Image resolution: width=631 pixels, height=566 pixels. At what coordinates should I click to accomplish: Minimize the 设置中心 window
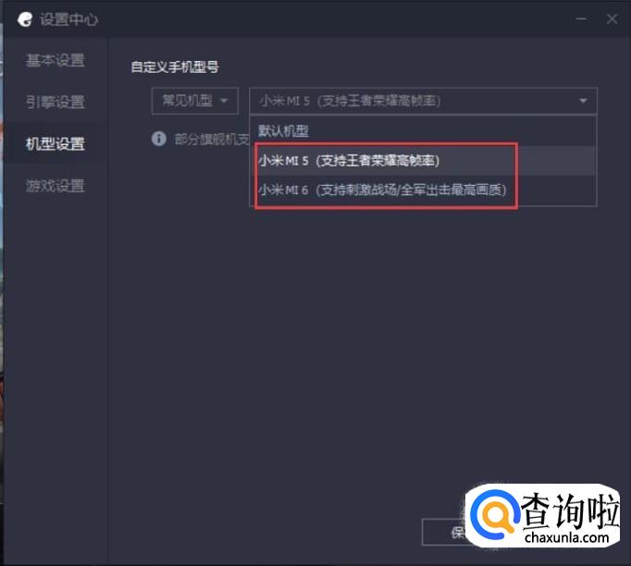(x=581, y=18)
